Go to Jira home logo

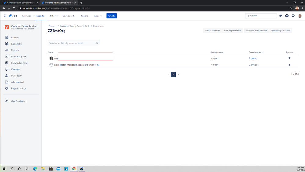(13, 16)
